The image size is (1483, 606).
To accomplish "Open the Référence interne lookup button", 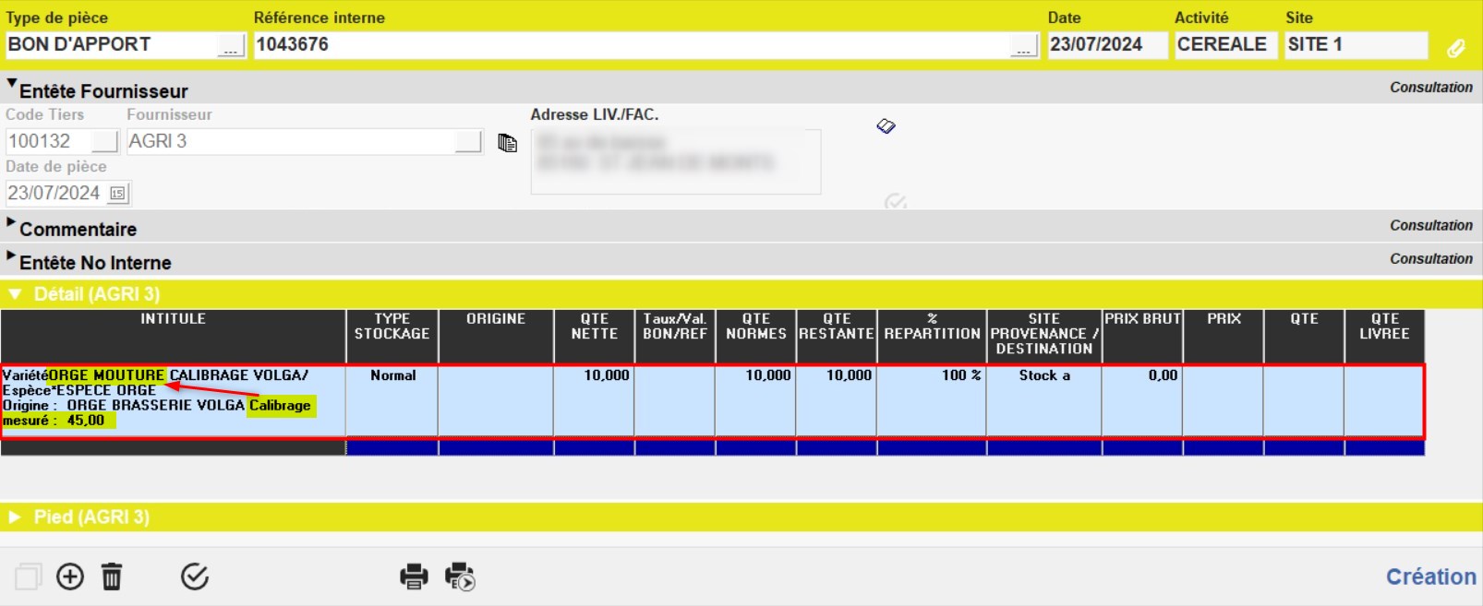I will tap(1023, 46).
